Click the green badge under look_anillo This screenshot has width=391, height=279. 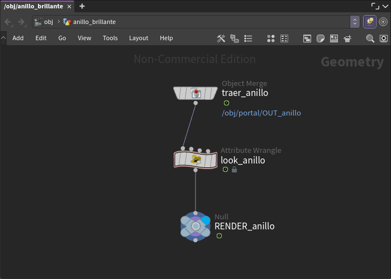(x=225, y=170)
